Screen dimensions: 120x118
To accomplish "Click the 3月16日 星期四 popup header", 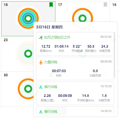I will tap(49, 27).
